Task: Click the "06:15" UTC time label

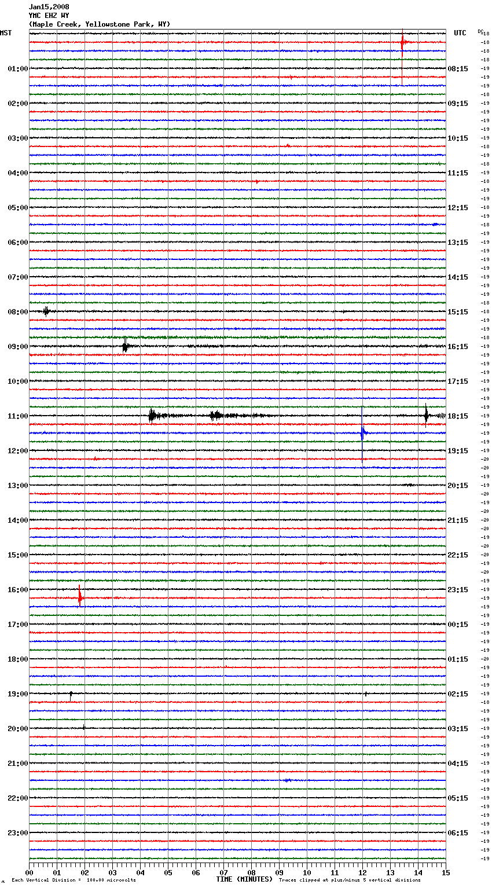Action: tap(458, 833)
